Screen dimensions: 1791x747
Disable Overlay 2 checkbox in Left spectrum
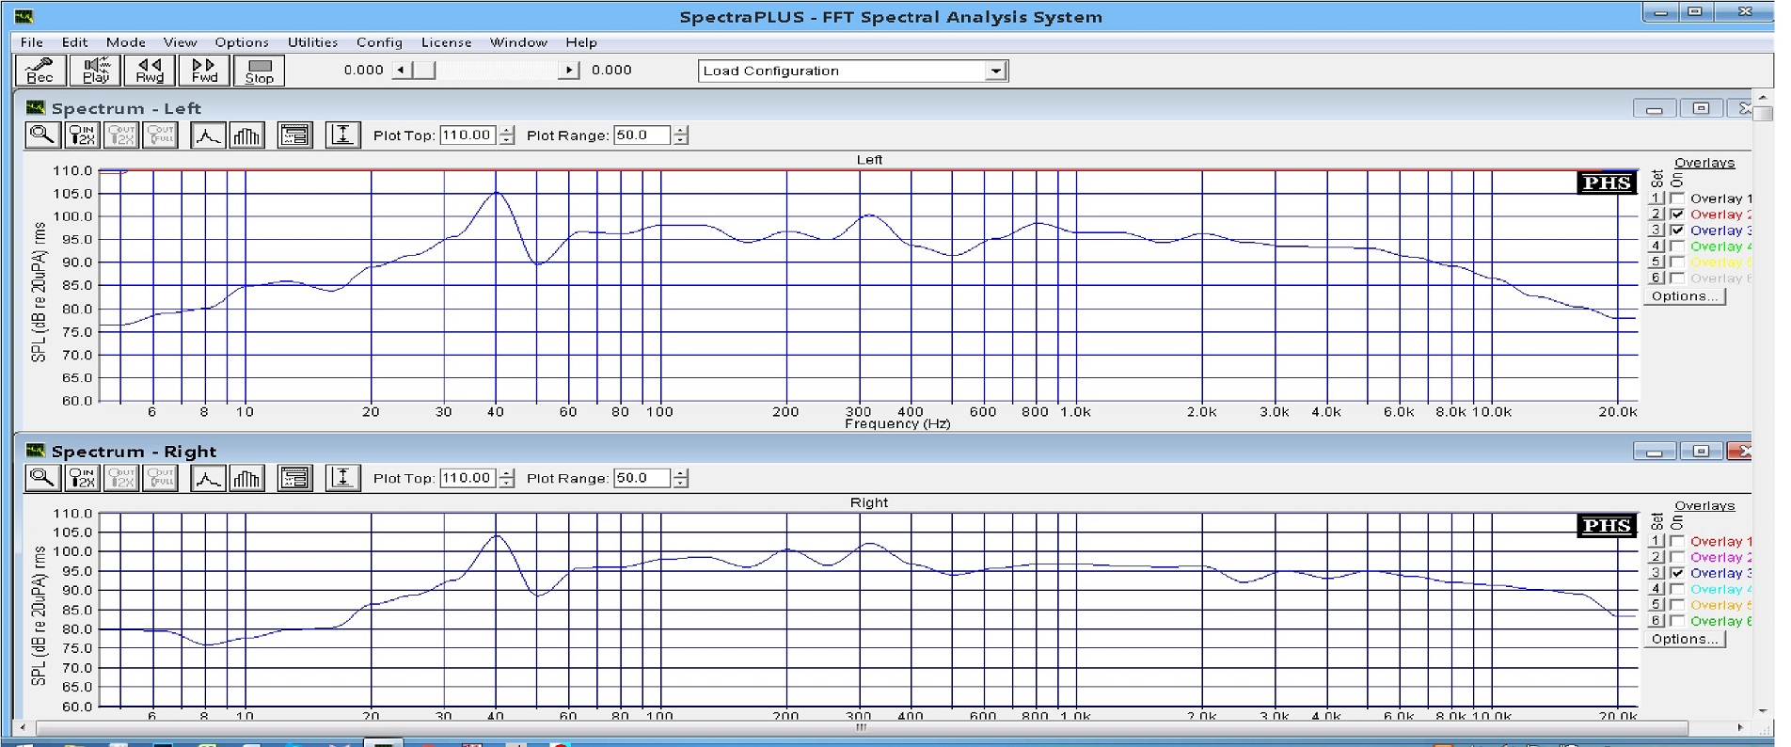click(x=1677, y=215)
